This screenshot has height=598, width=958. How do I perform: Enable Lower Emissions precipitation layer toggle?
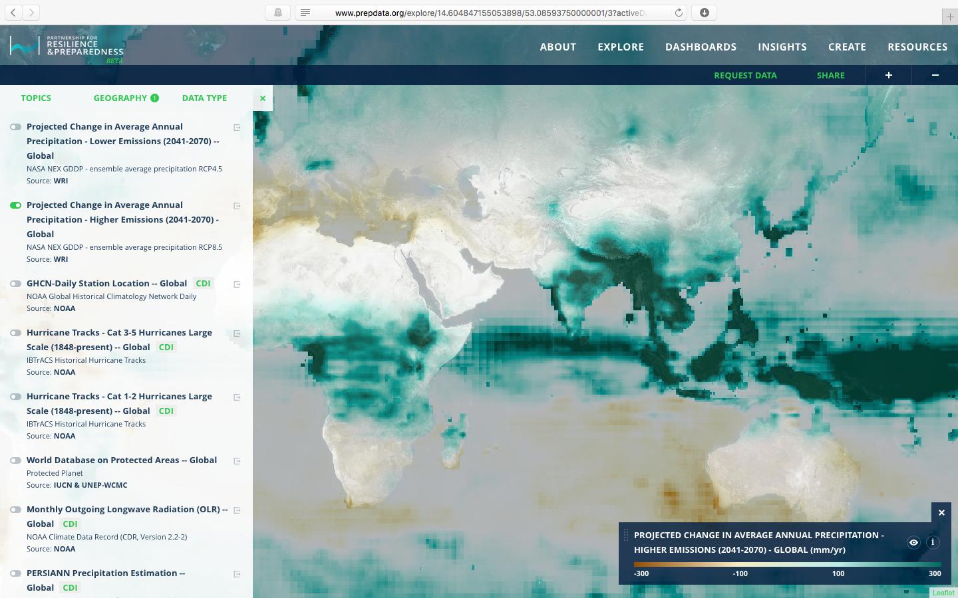[16, 127]
